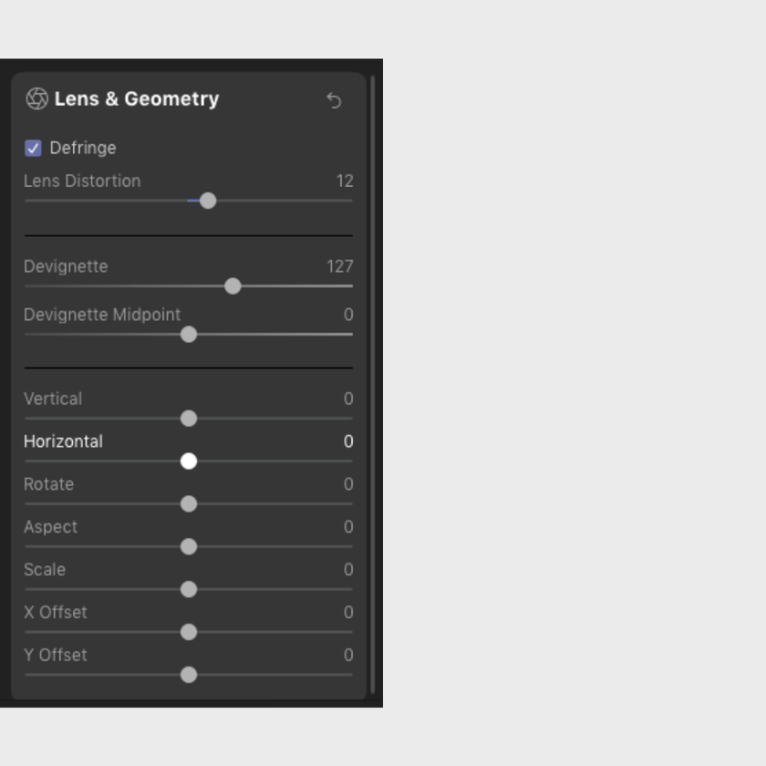766x766 pixels.
Task: Reset the Lens & Geometry adjustments
Action: point(334,100)
